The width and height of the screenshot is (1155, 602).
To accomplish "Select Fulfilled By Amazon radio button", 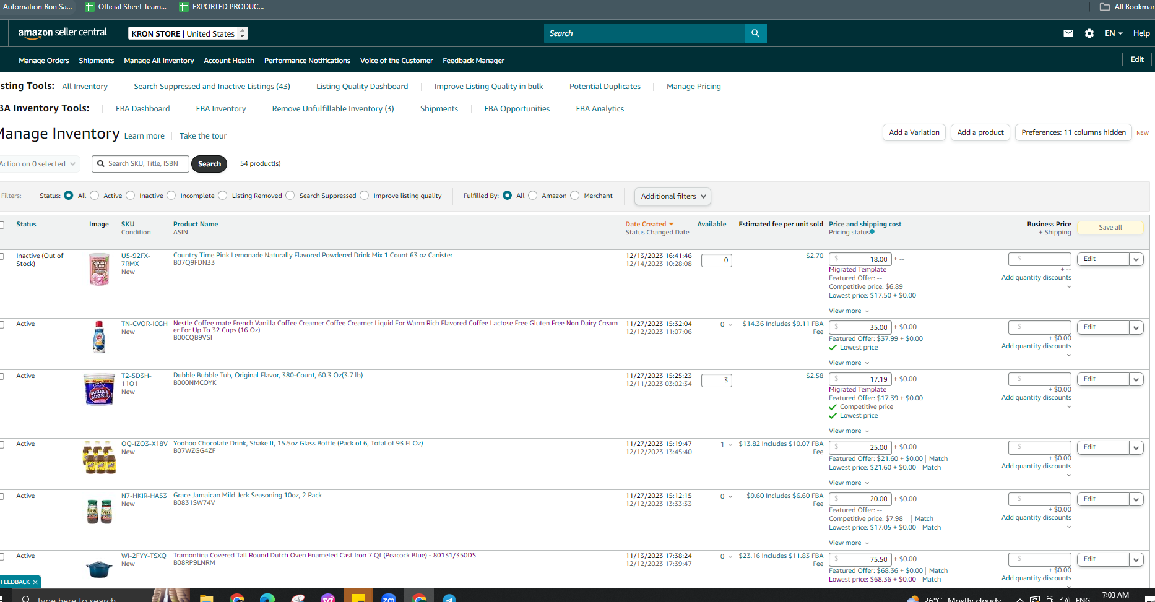I will (533, 196).
